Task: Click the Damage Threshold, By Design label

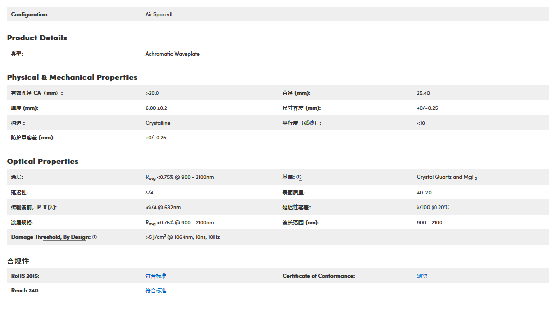Action: click(51, 237)
